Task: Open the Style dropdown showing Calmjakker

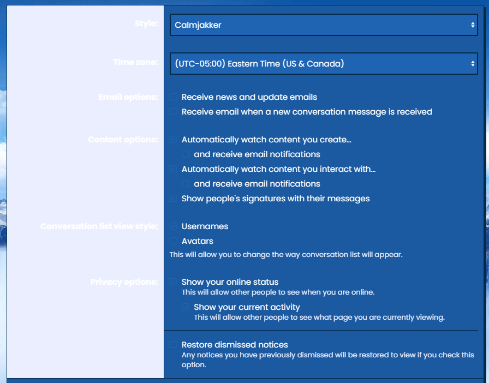Action: pos(323,25)
